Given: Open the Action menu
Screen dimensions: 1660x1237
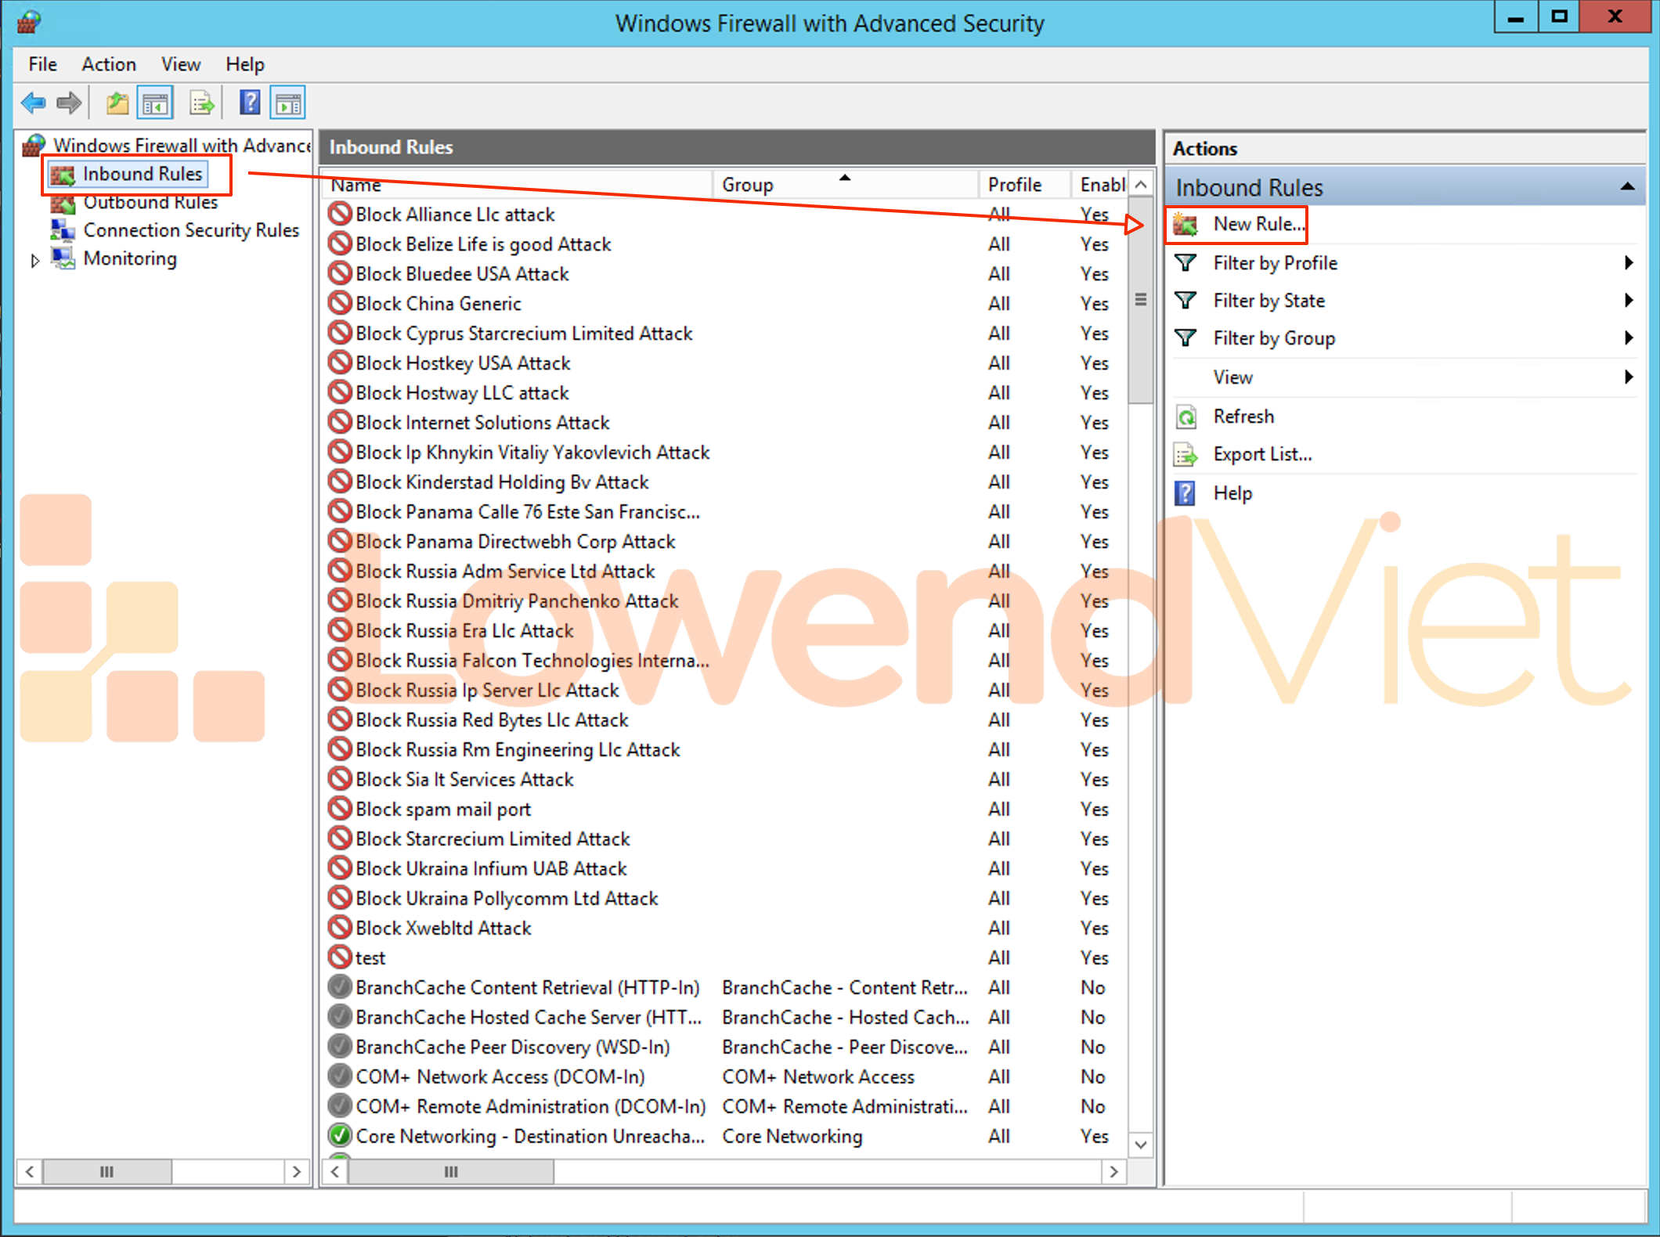Looking at the screenshot, I should (109, 64).
